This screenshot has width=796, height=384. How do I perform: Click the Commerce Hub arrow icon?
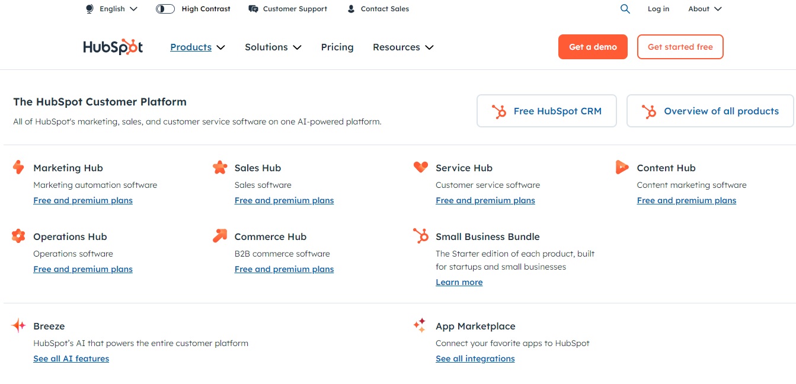[x=220, y=236]
